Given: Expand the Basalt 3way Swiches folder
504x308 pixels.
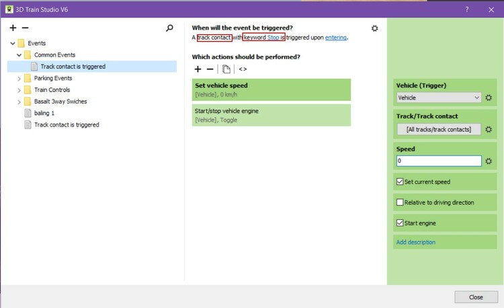Looking at the screenshot, I should (x=19, y=102).
